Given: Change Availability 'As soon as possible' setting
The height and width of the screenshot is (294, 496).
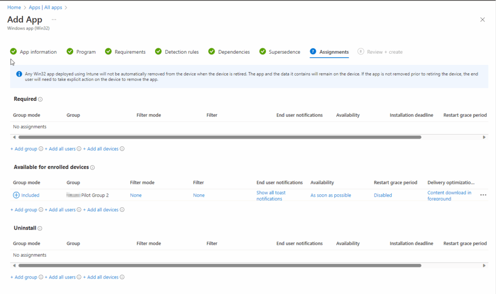Looking at the screenshot, I should coord(330,195).
